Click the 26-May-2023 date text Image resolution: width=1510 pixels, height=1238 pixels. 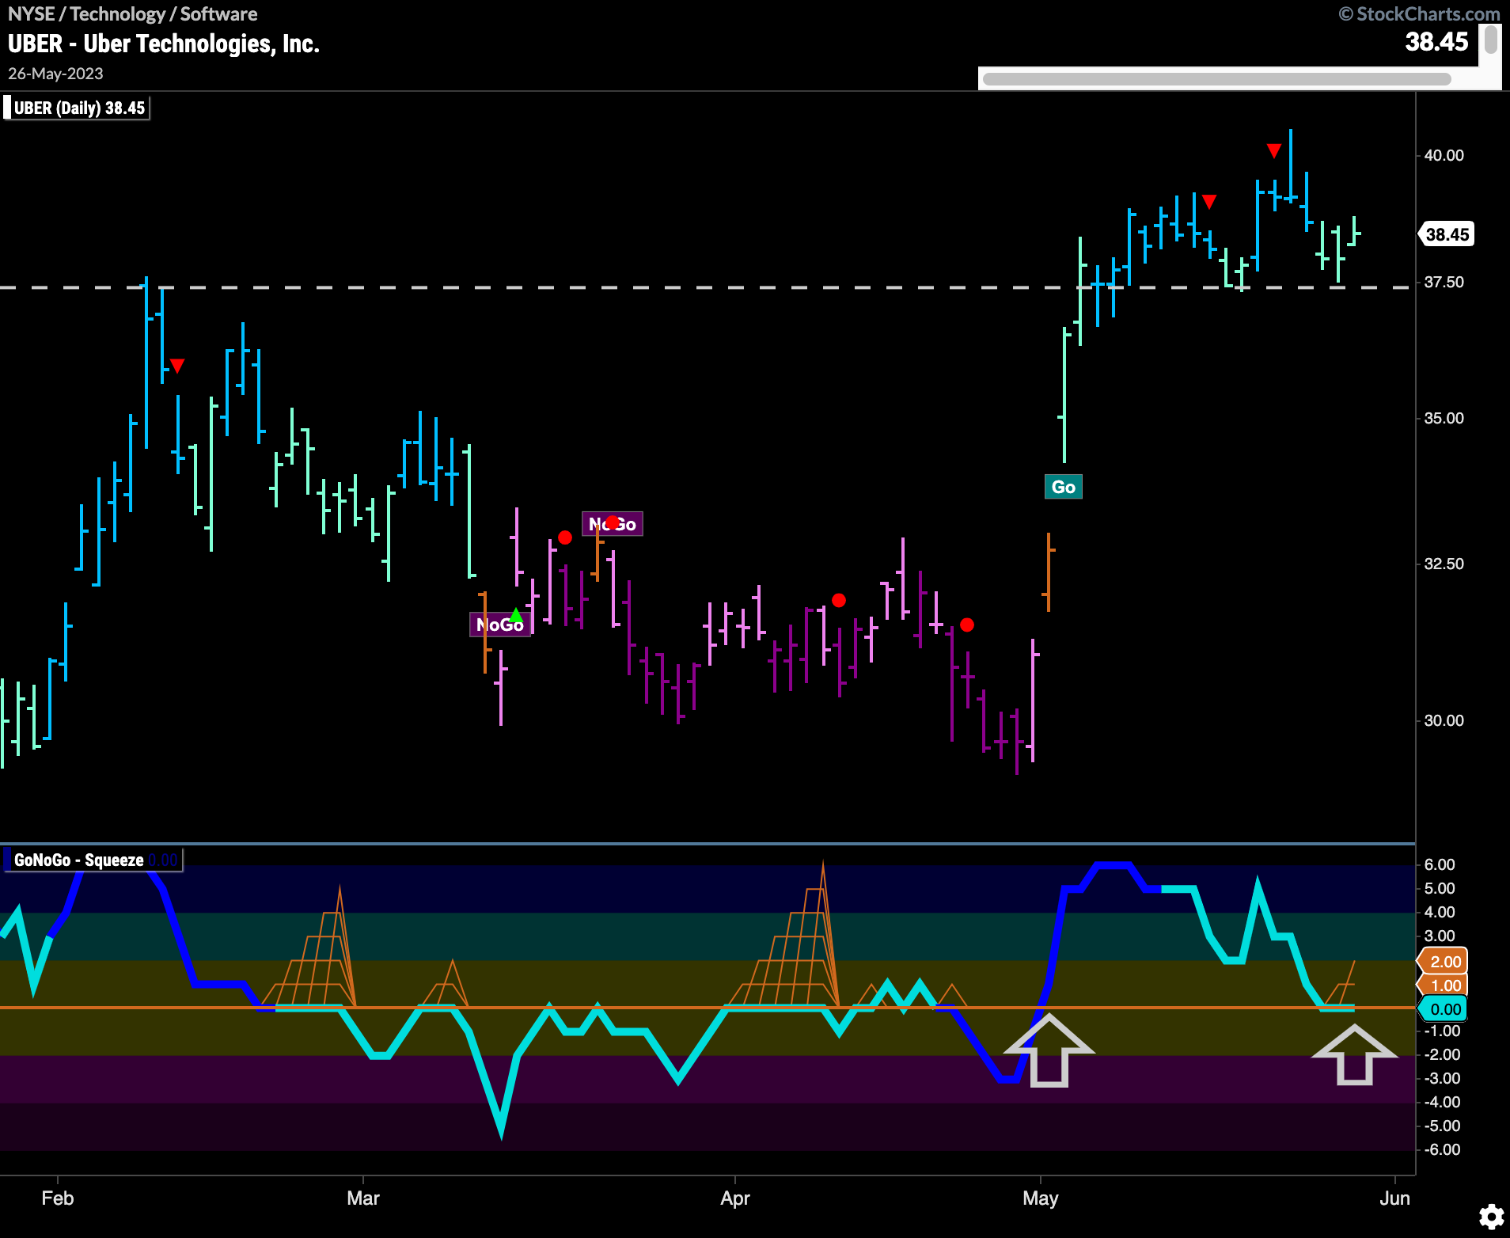click(x=55, y=74)
